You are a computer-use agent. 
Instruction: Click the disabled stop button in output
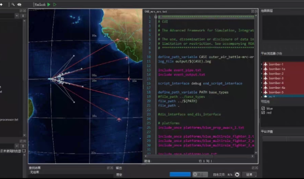point(200,174)
